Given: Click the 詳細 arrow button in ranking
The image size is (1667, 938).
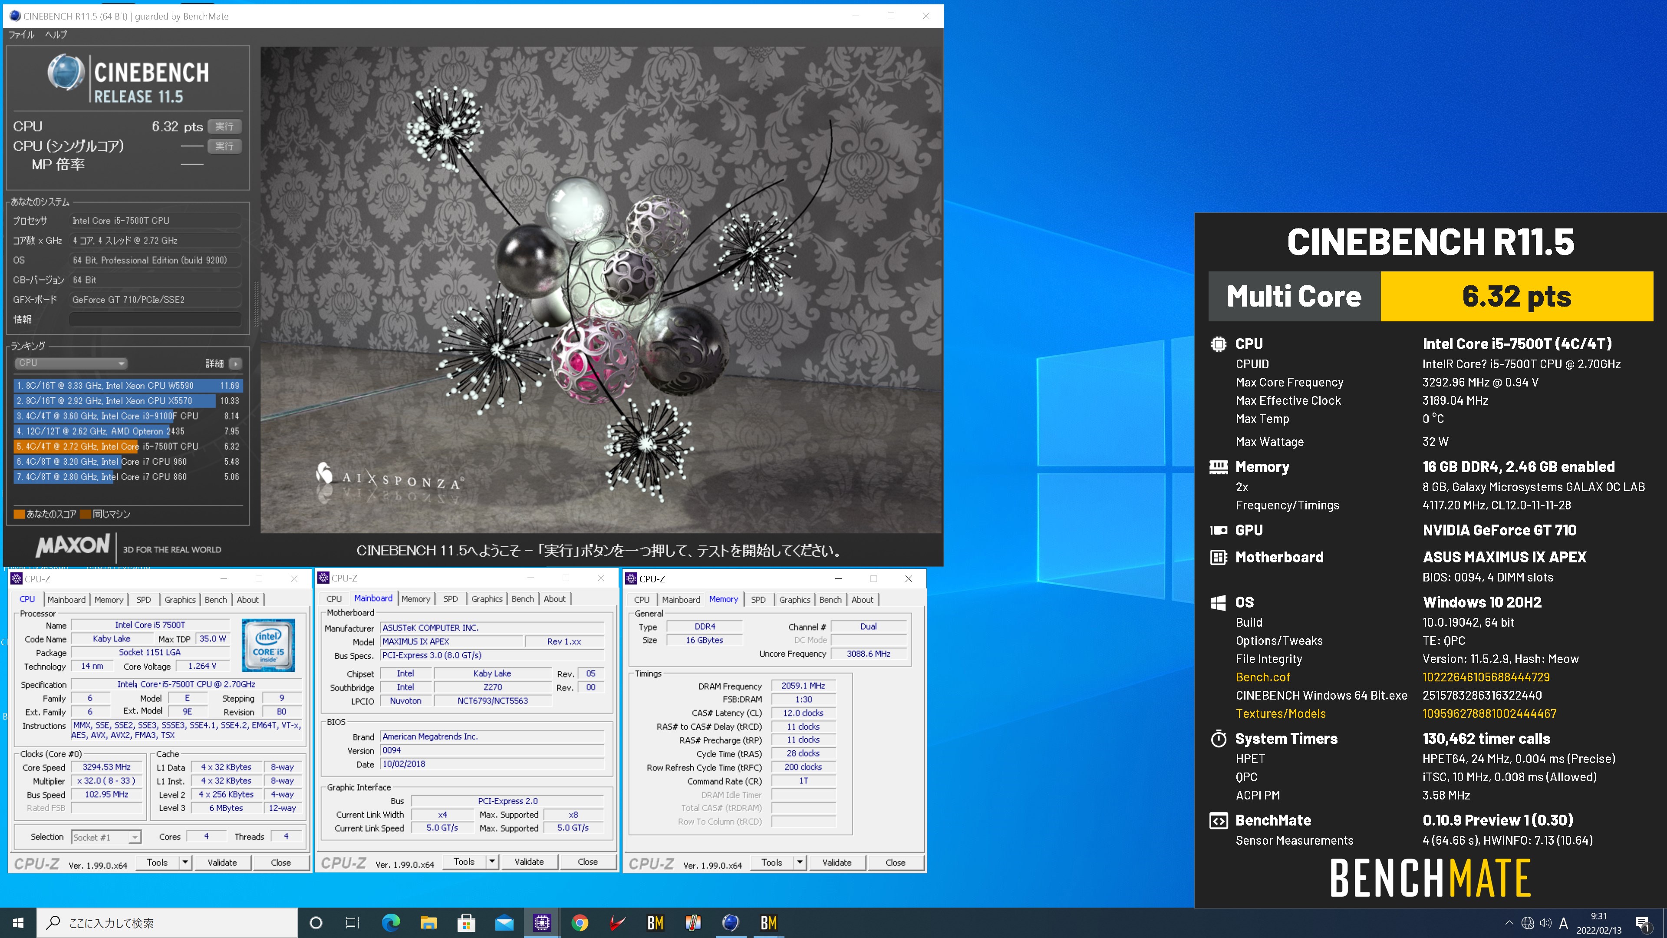Looking at the screenshot, I should (x=236, y=364).
